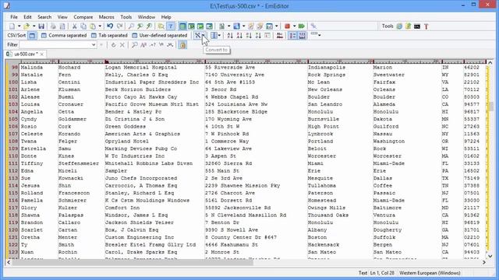Click the red Record macro button
This screenshot has width=499, height=280.
pyautogui.click(x=288, y=26)
